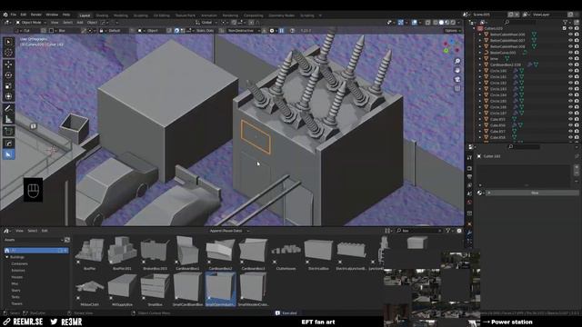
Task: Open the outliner filter funnel icon
Action: 566,23
